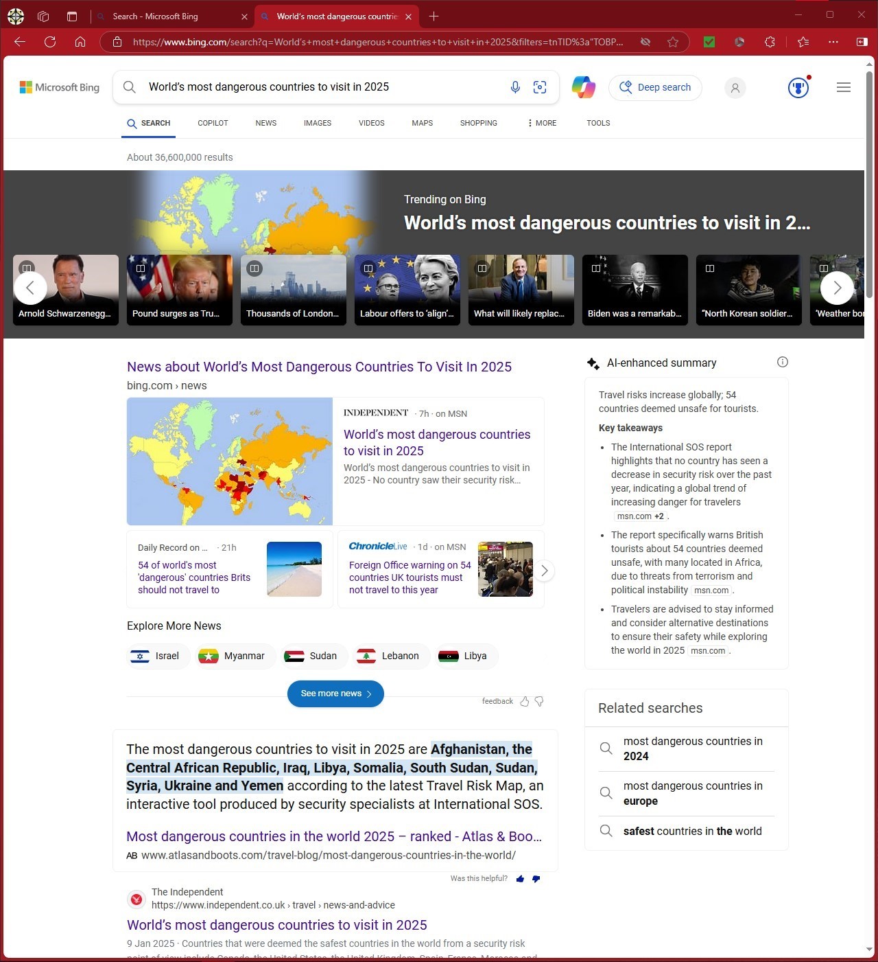Viewport: 878px width, 962px height.
Task: Open the extensions puzzle icon
Action: (x=770, y=42)
